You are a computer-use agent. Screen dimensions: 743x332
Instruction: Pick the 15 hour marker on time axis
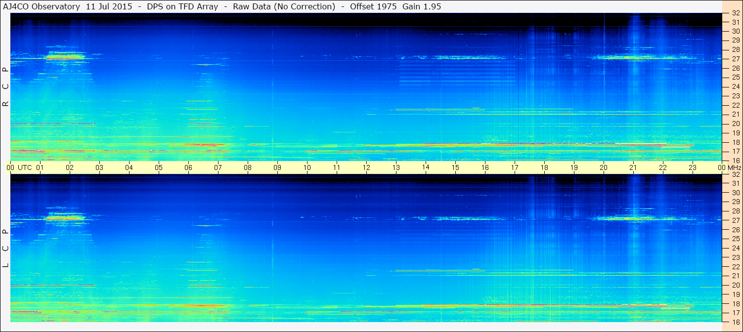click(x=455, y=167)
